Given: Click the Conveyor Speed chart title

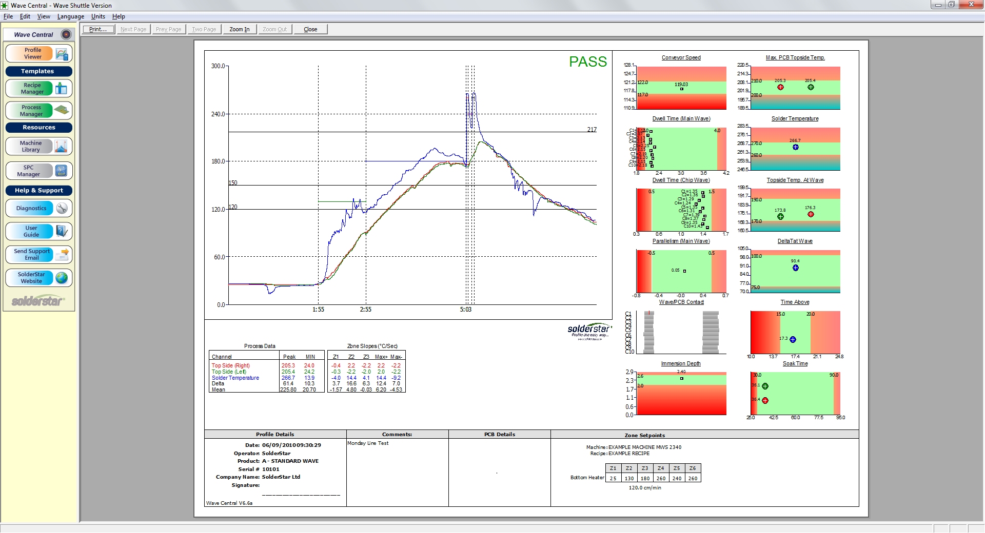Looking at the screenshot, I should tap(681, 57).
